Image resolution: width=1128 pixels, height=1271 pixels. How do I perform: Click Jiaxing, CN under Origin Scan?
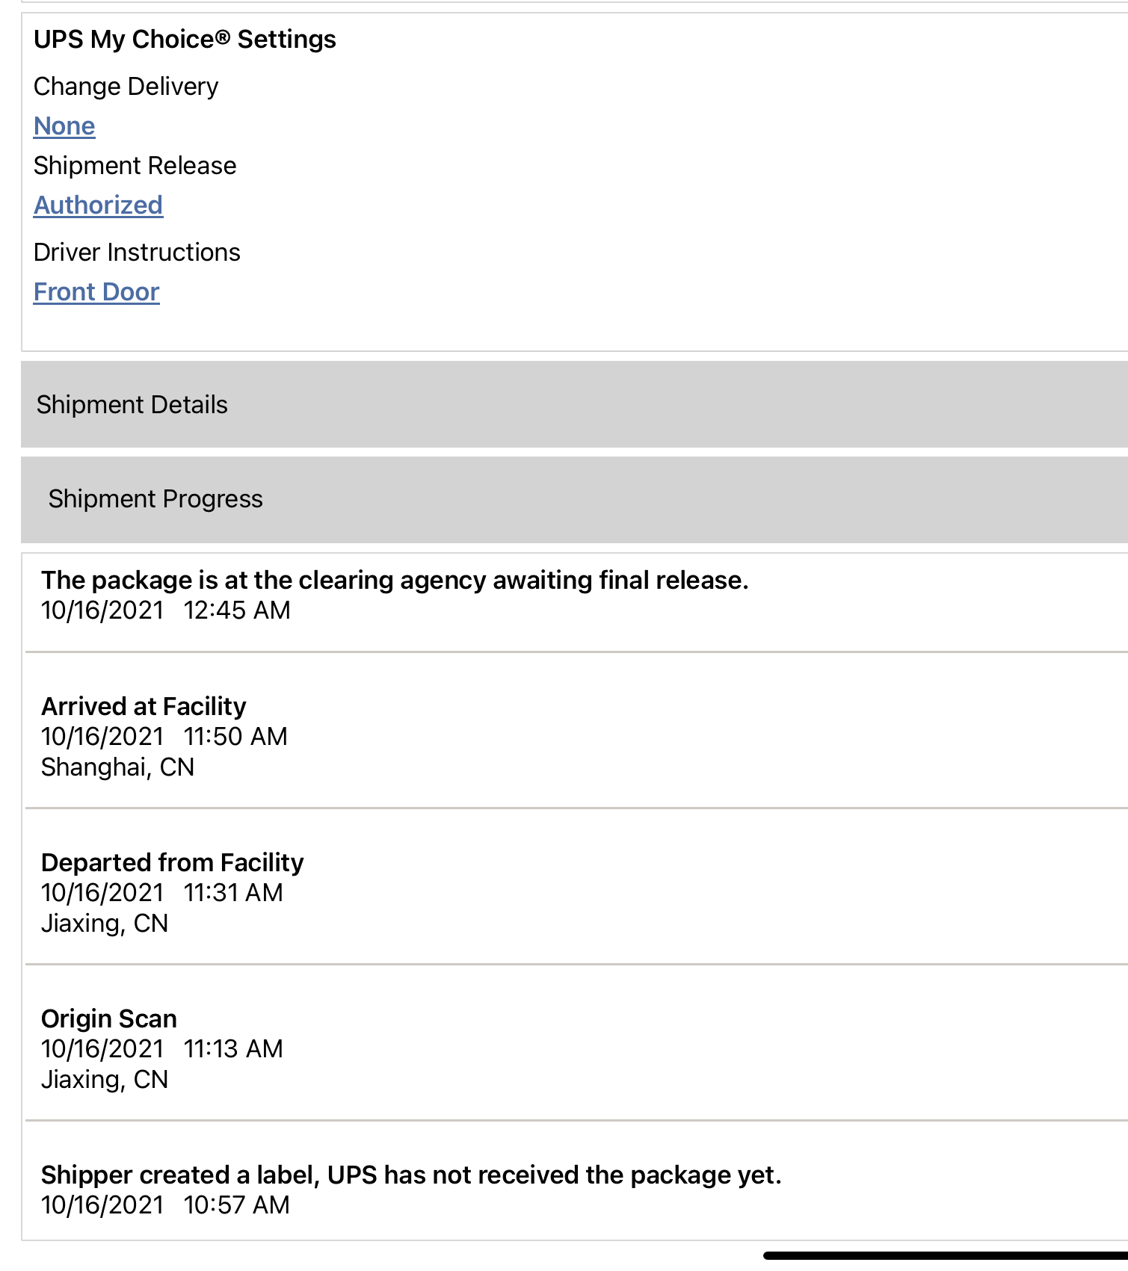click(x=105, y=1080)
